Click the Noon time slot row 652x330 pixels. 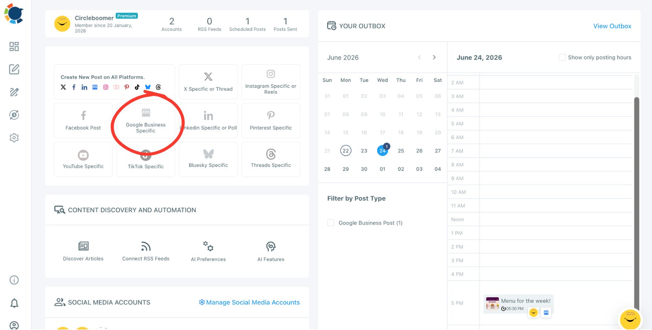[x=540, y=220]
